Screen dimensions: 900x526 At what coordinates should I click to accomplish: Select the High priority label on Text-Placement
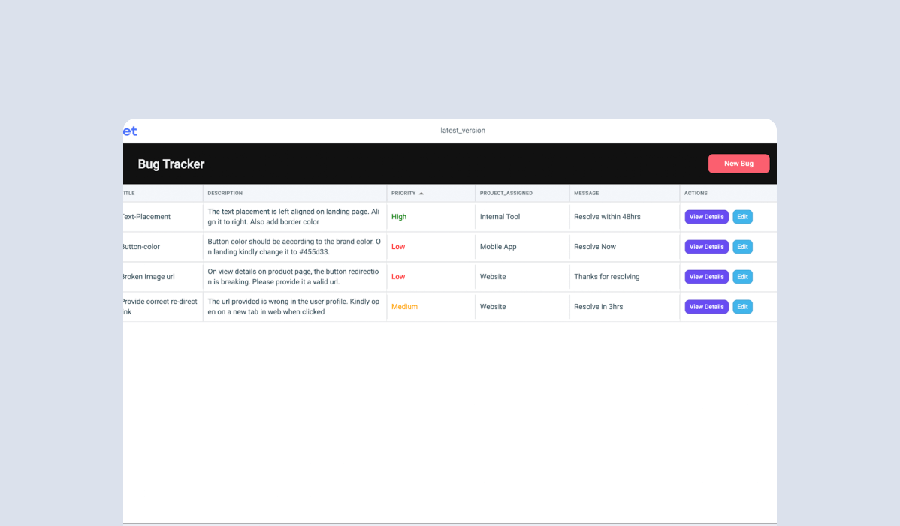pyautogui.click(x=398, y=216)
